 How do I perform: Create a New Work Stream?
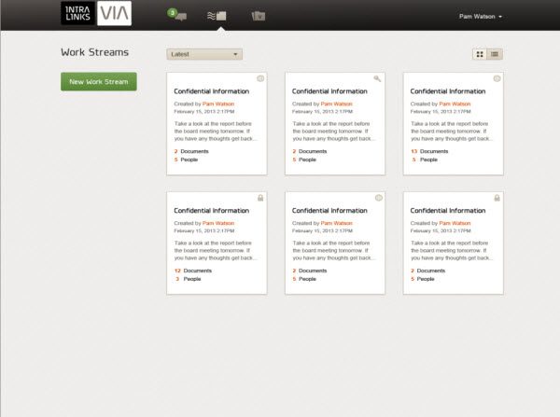point(98,82)
